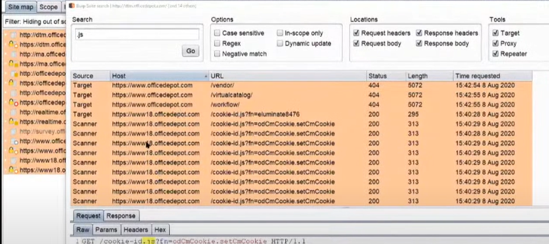Sort results by Length column
Viewport: 549px width, 244px height.
pos(429,76)
